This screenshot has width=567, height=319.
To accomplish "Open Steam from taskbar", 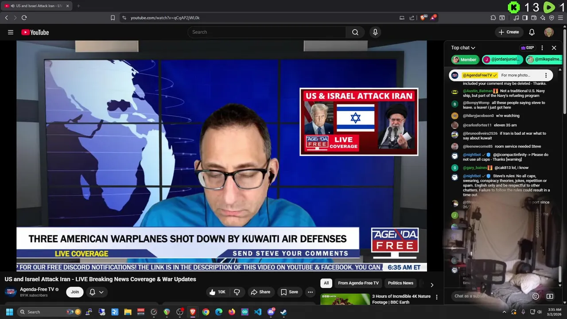I will [x=283, y=312].
